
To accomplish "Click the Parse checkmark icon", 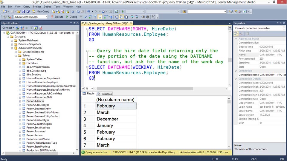I will [x=86, y=17].
